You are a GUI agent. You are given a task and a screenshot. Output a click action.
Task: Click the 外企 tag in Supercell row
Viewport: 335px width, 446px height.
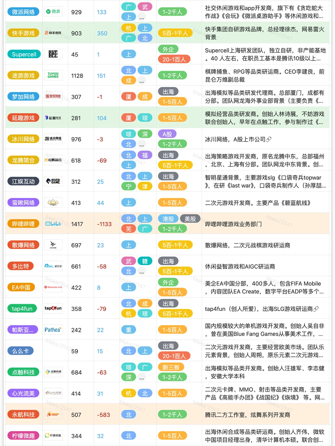click(168, 49)
